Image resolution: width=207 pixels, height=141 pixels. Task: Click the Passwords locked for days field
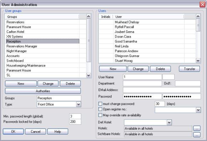pyautogui.click(x=75, y=122)
